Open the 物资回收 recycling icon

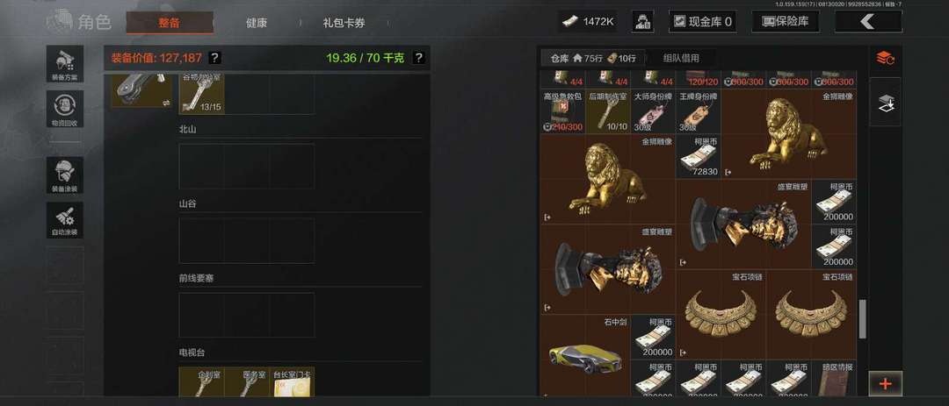(65, 109)
